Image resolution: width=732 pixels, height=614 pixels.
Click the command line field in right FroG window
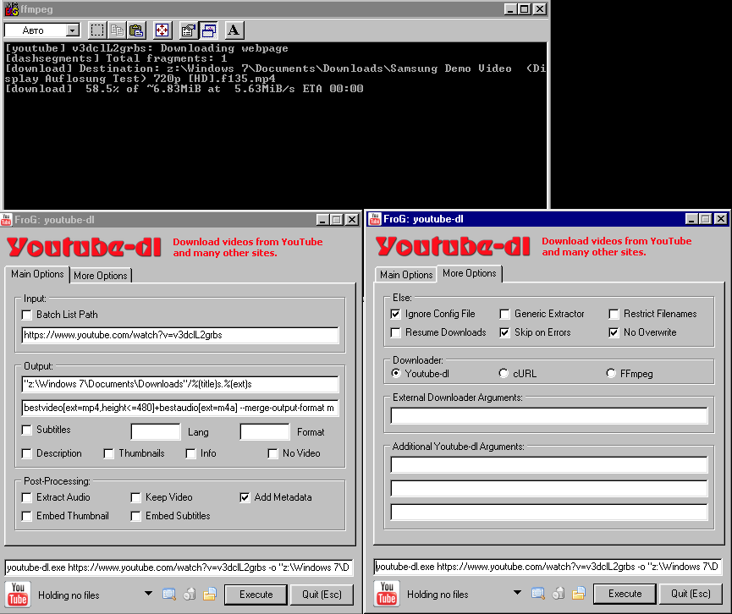548,567
